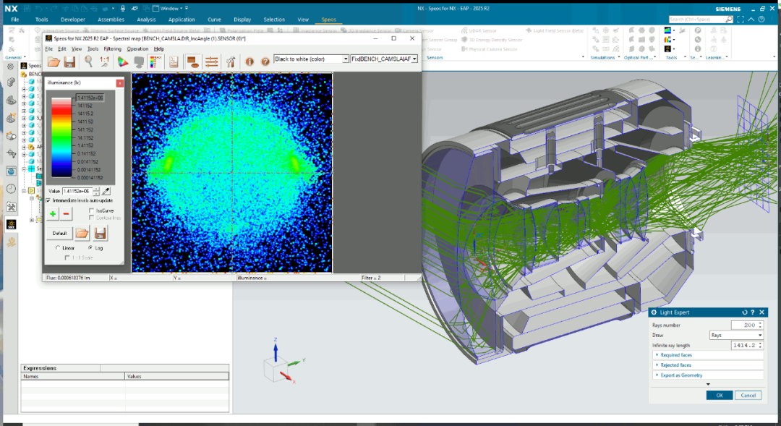Image resolution: width=781 pixels, height=426 pixels.
Task: Open the sliders adjustment icon
Action: pyautogui.click(x=212, y=61)
